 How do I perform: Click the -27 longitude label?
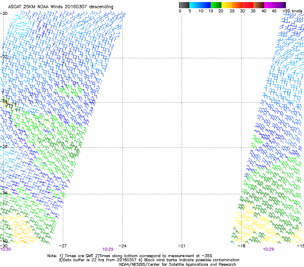point(63,246)
